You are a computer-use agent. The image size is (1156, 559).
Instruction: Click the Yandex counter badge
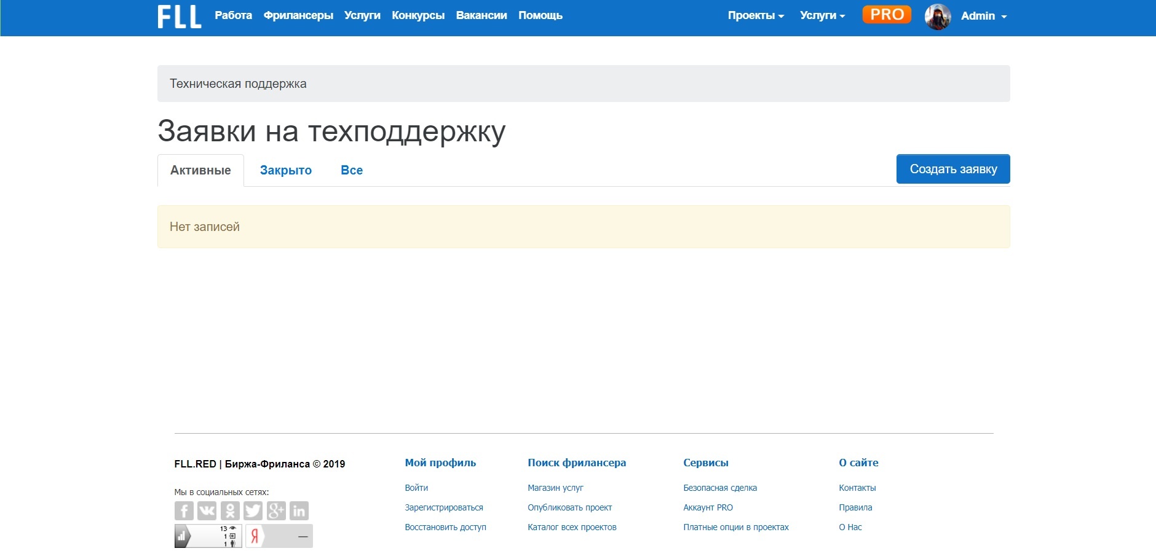[x=279, y=536]
